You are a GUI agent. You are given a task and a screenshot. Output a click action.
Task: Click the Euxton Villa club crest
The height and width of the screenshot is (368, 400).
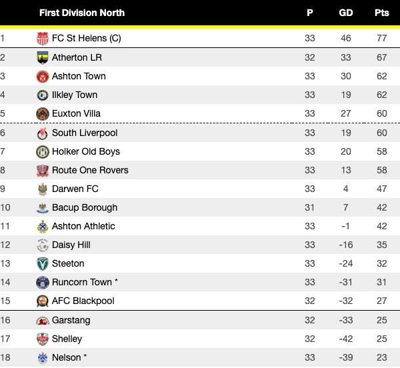pos(43,113)
